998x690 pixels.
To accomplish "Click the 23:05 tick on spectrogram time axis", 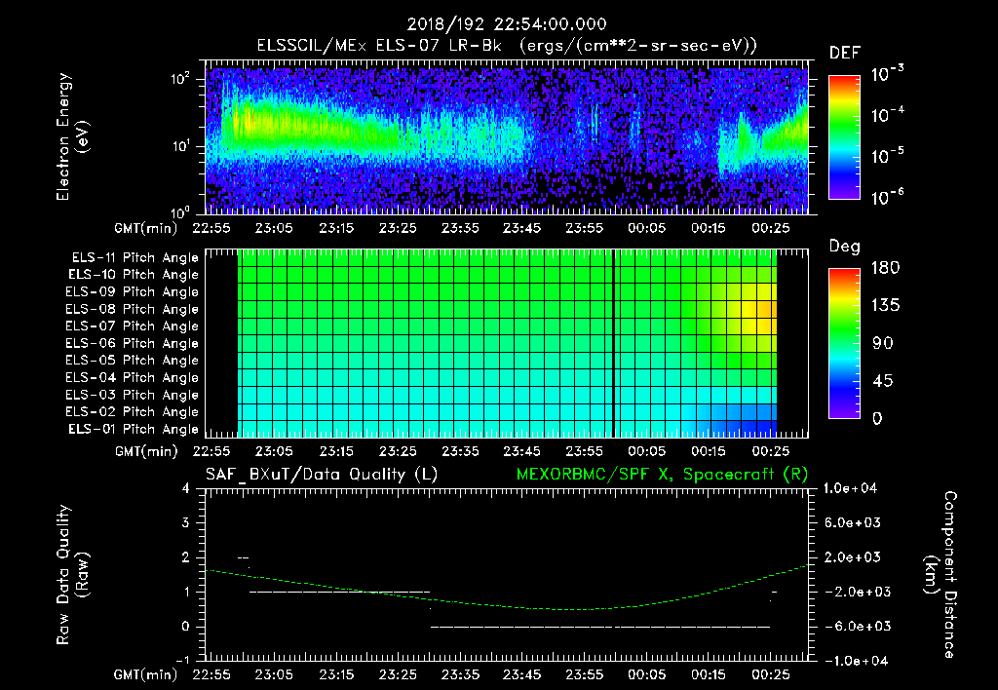I will pos(274,228).
